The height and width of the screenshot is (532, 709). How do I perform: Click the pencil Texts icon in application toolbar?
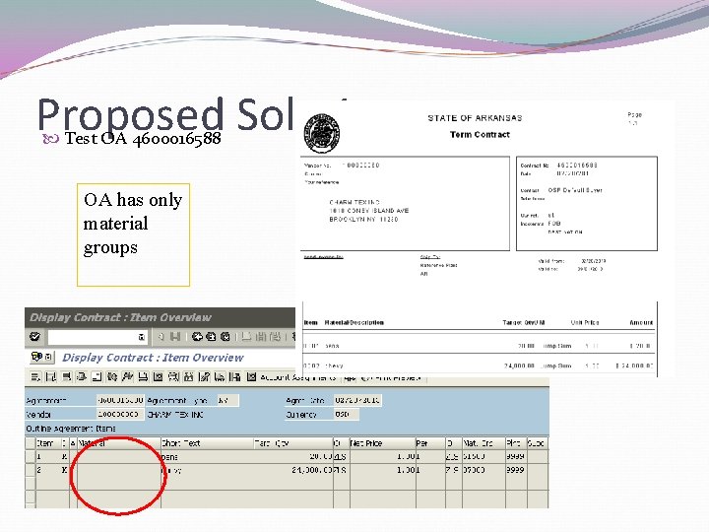point(205,376)
